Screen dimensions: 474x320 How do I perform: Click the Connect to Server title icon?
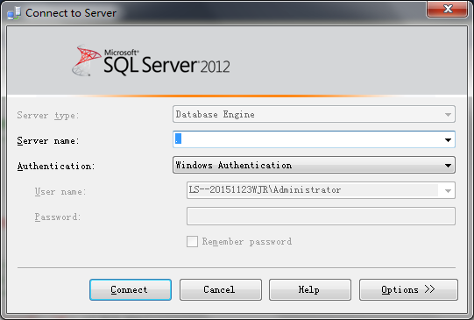click(14, 13)
